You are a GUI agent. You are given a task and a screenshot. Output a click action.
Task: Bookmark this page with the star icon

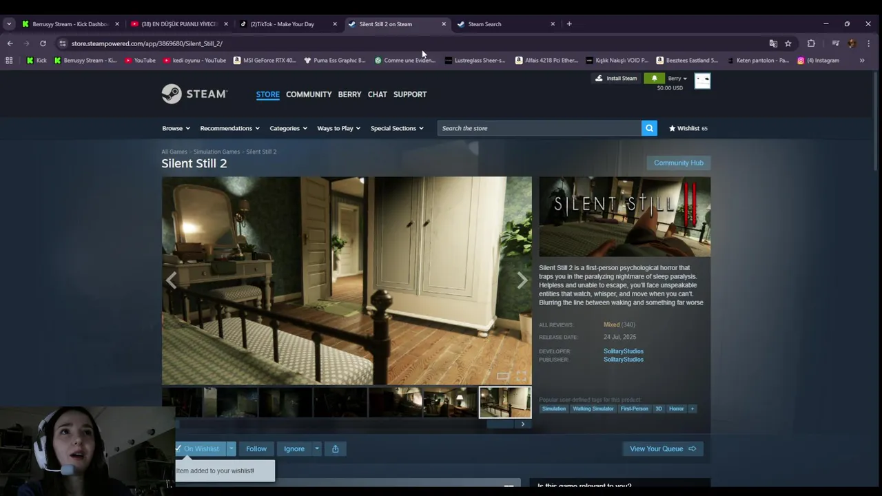788,43
